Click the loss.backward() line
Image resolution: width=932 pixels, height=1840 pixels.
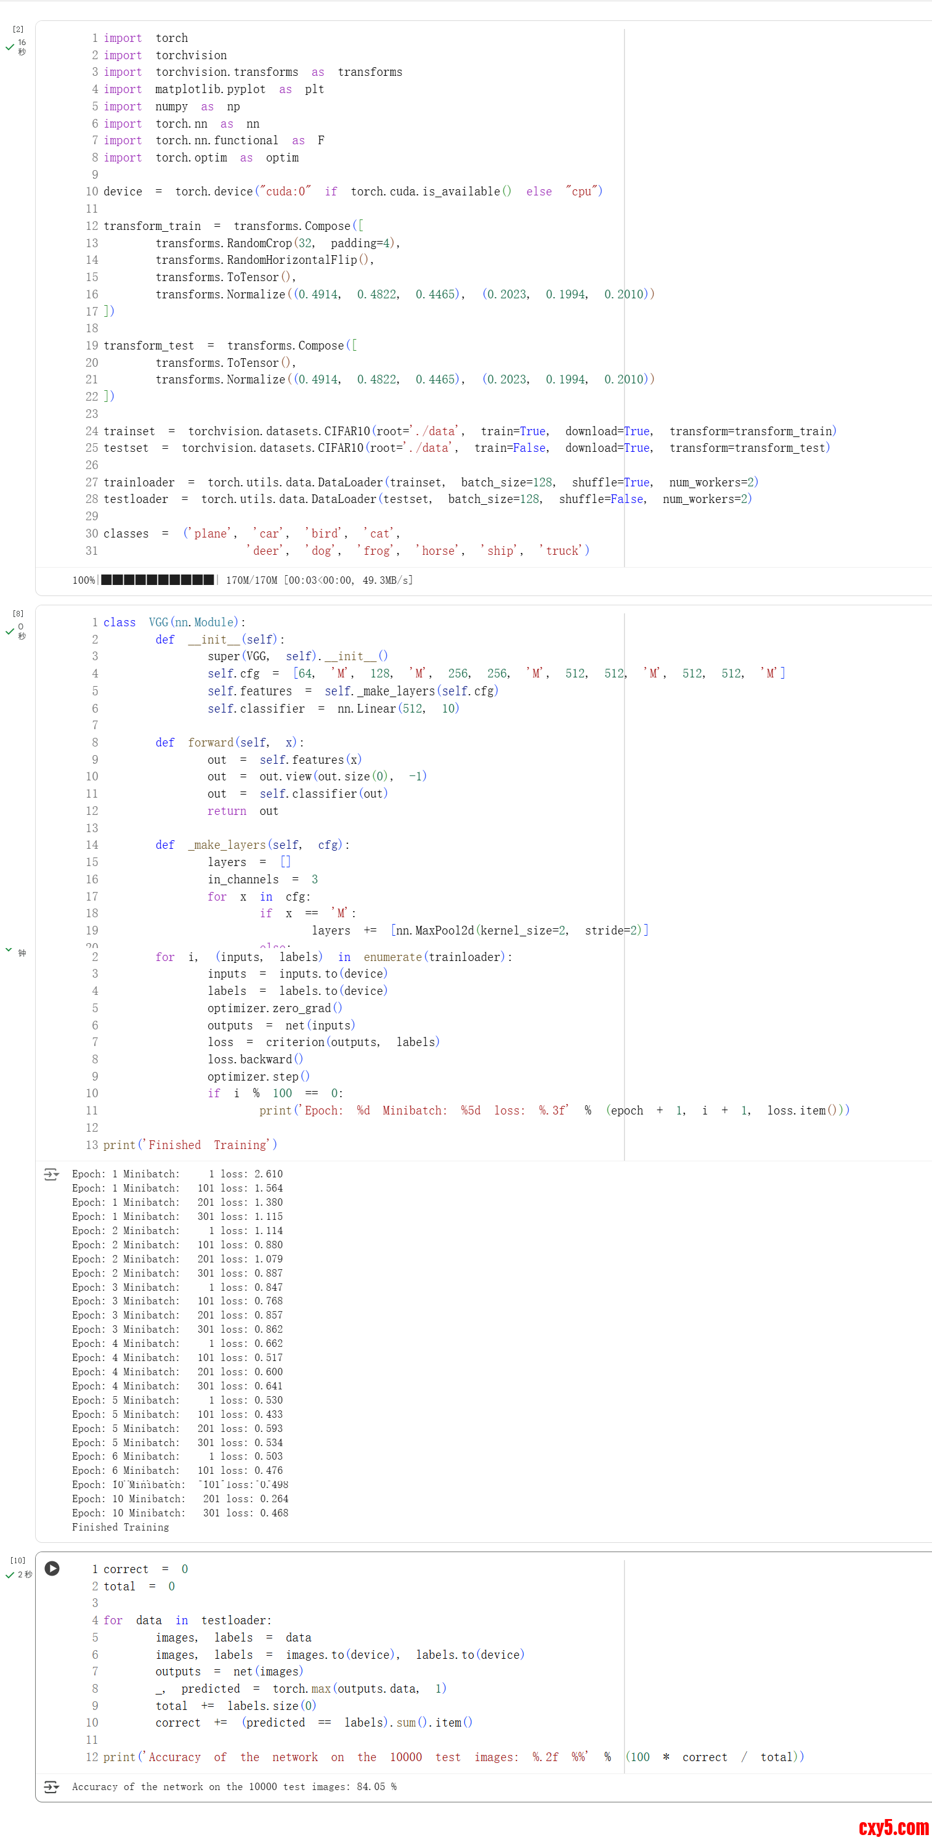(x=256, y=1059)
